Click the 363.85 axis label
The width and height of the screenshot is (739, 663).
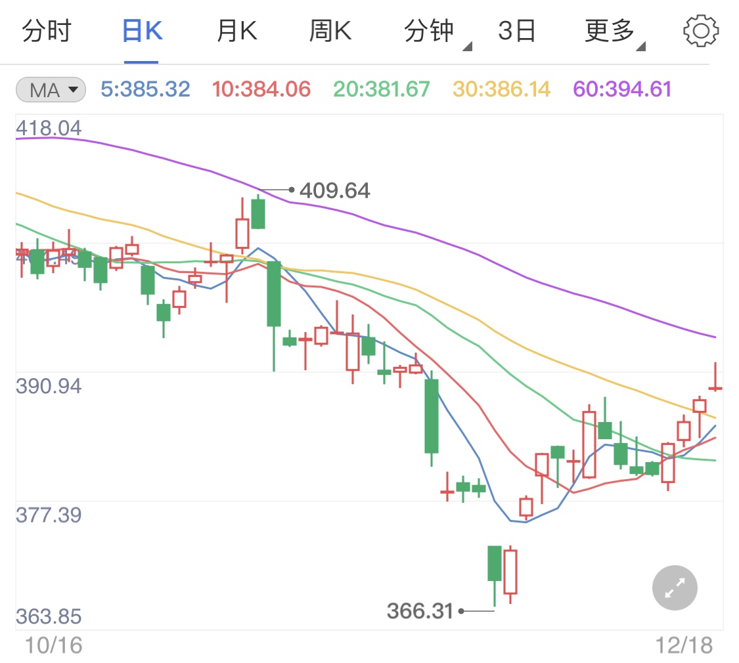[49, 616]
